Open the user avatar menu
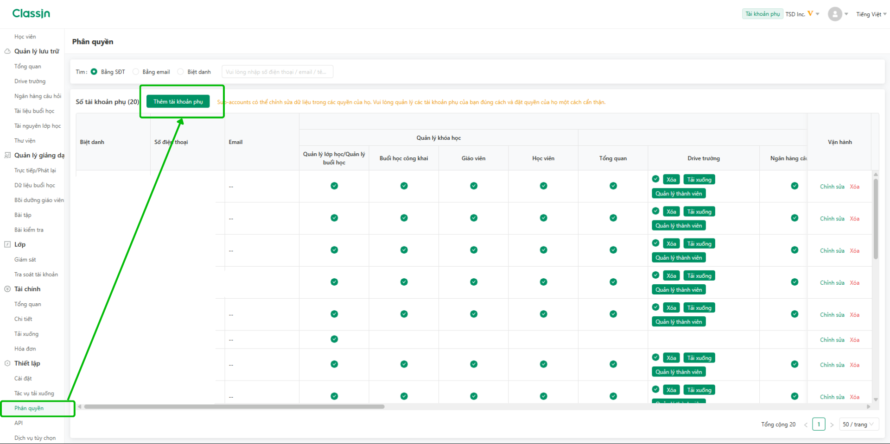Screen dimensions: 890x444 835,14
